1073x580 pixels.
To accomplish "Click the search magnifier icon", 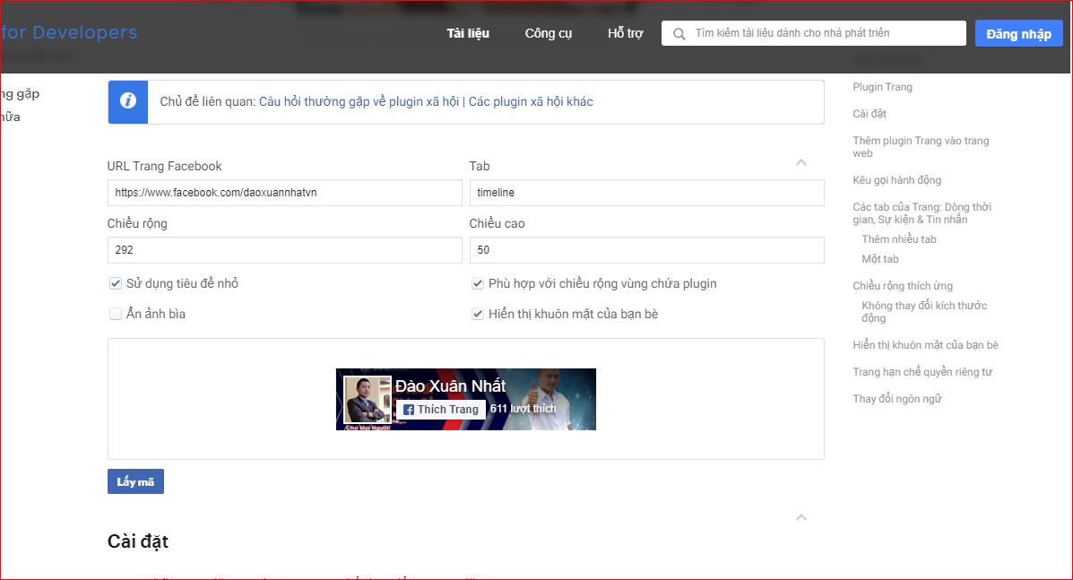I will point(679,33).
